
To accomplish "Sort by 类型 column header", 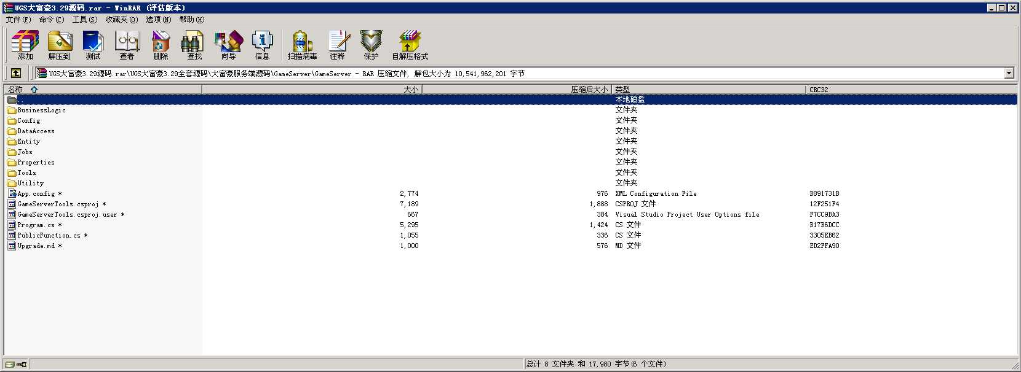I will pyautogui.click(x=709, y=89).
